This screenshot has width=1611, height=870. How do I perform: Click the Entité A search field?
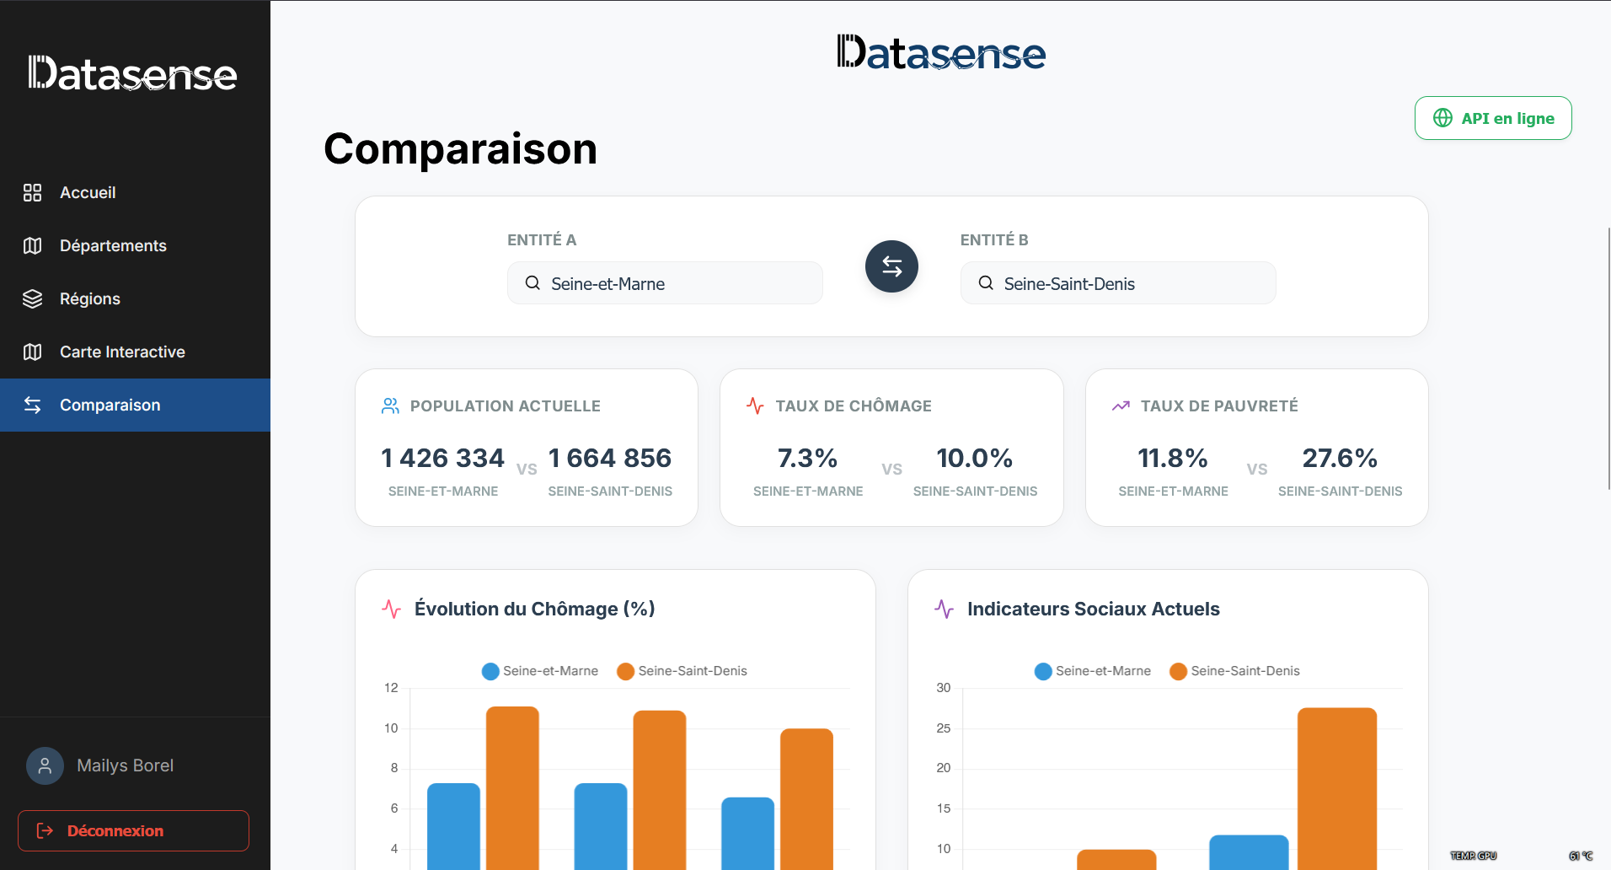pyautogui.click(x=665, y=283)
